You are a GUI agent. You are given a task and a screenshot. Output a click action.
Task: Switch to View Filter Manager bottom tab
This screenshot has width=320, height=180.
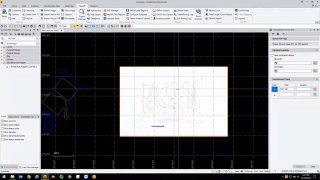pos(29,167)
